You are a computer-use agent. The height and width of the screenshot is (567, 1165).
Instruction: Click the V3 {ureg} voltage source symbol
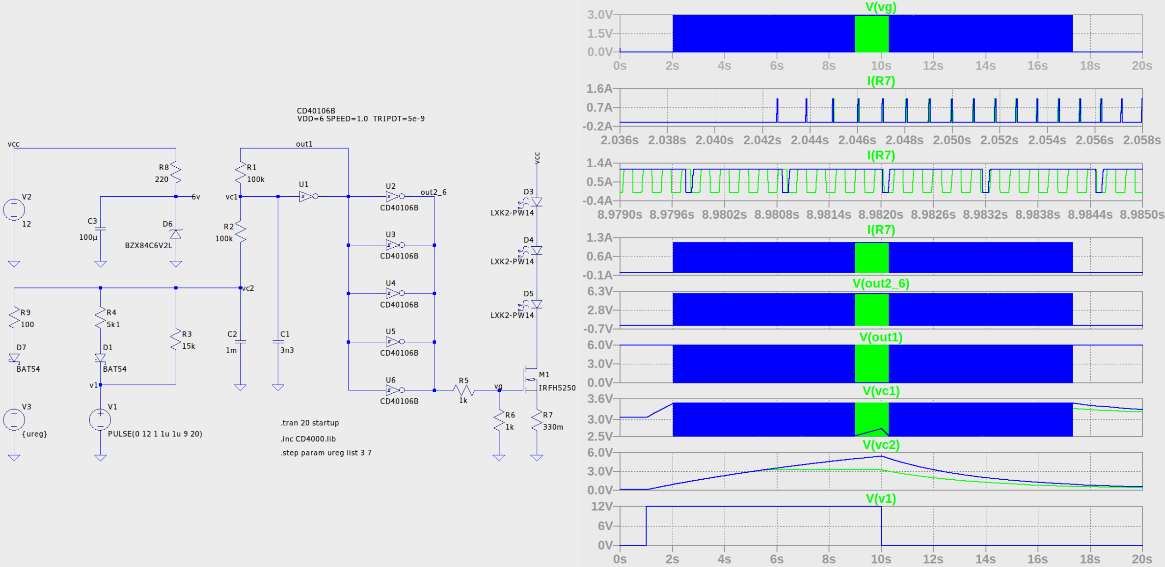click(x=14, y=419)
